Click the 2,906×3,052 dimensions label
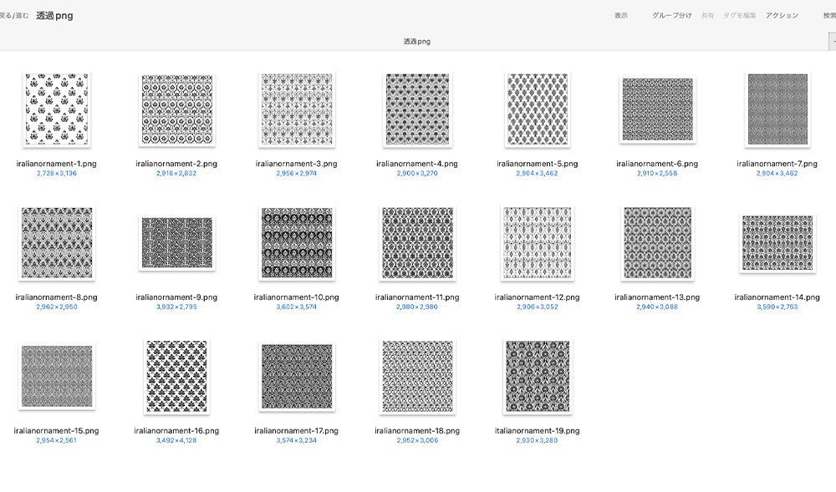836x492 pixels. click(x=537, y=307)
